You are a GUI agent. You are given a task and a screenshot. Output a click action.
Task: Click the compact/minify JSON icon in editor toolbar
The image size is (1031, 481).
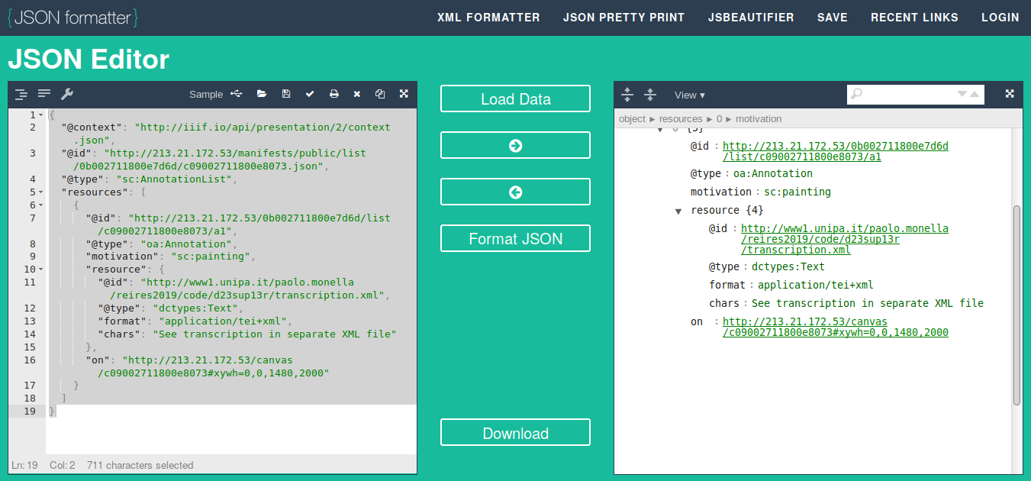44,94
